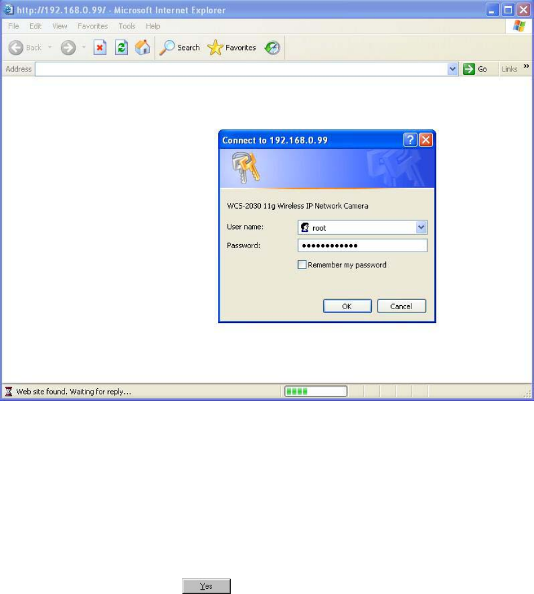Expand the Links toolbar chevron
Screen dimensions: 534x594
(526, 66)
